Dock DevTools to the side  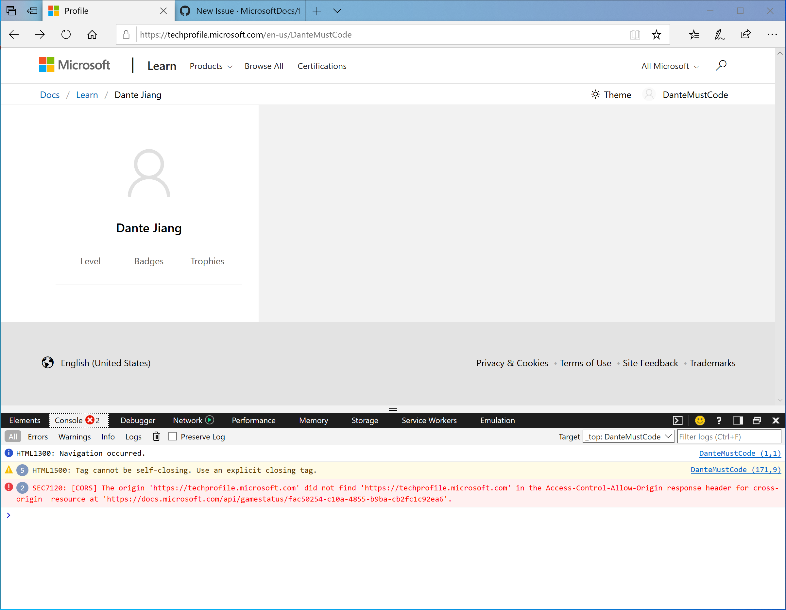(x=738, y=420)
